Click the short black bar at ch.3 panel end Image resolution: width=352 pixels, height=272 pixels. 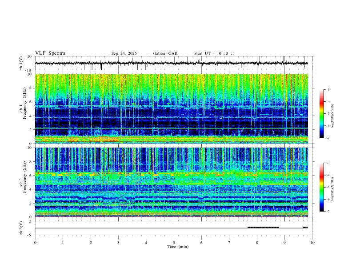click(305, 228)
